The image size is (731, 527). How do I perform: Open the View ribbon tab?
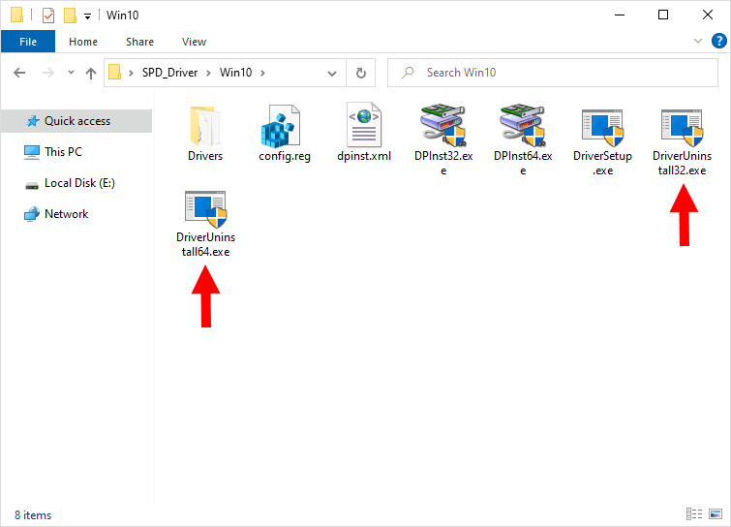194,42
